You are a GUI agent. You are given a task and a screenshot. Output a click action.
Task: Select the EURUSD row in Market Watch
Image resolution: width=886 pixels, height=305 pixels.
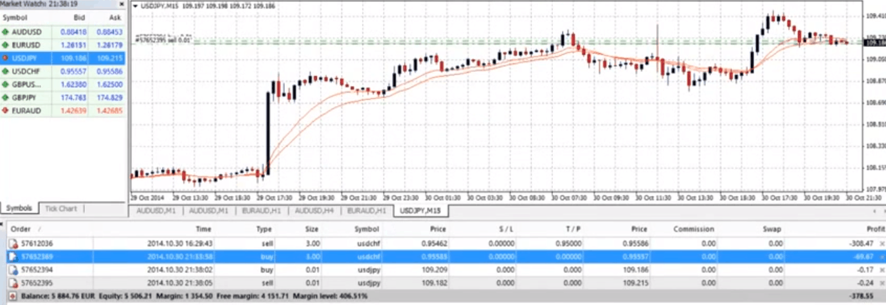tap(26, 45)
